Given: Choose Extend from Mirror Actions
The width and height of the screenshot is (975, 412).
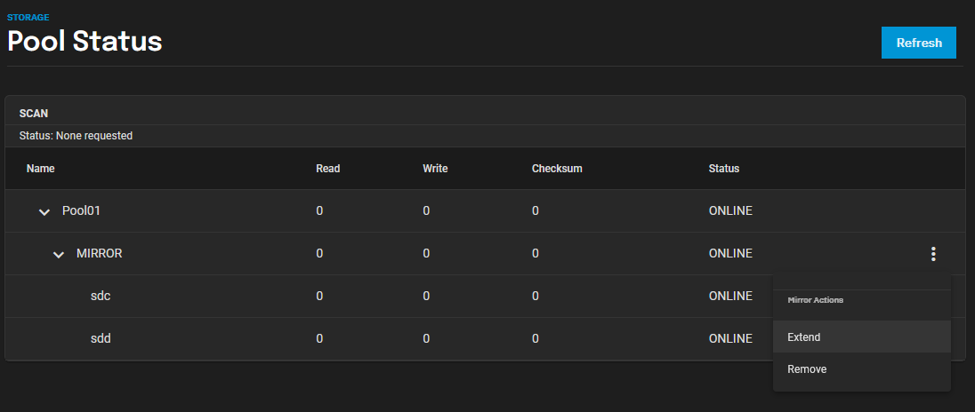Looking at the screenshot, I should pyautogui.click(x=862, y=337).
